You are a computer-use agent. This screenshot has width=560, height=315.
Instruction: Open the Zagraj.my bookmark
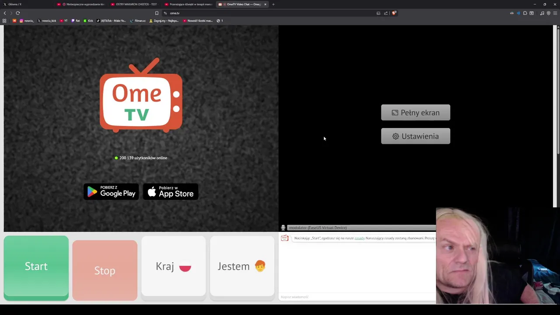pos(164,21)
